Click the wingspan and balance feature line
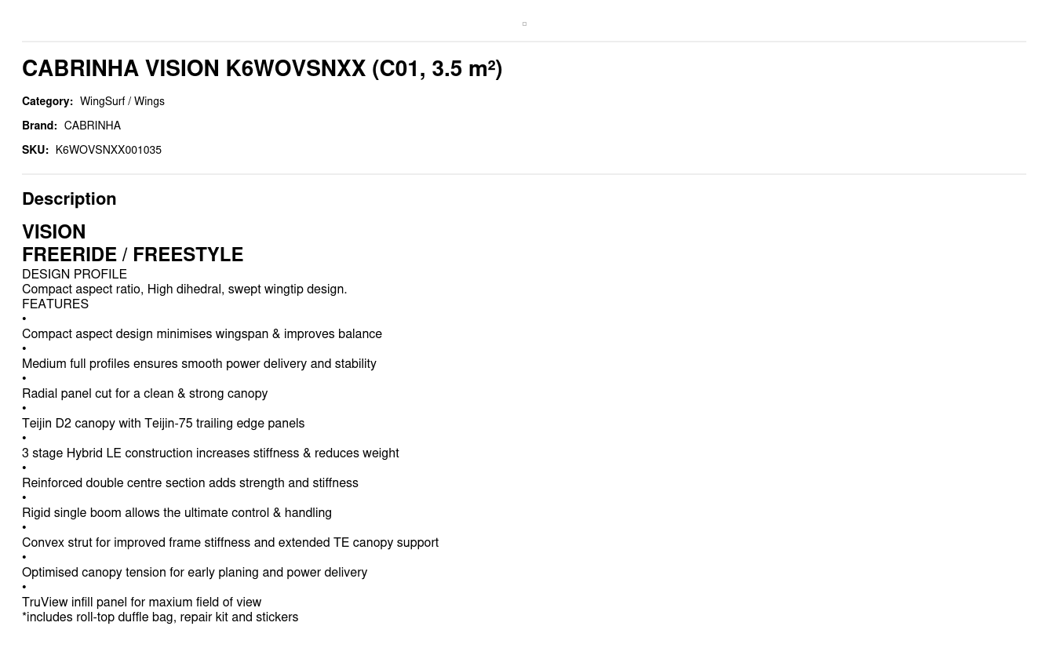The image size is (1042, 648). 202,334
